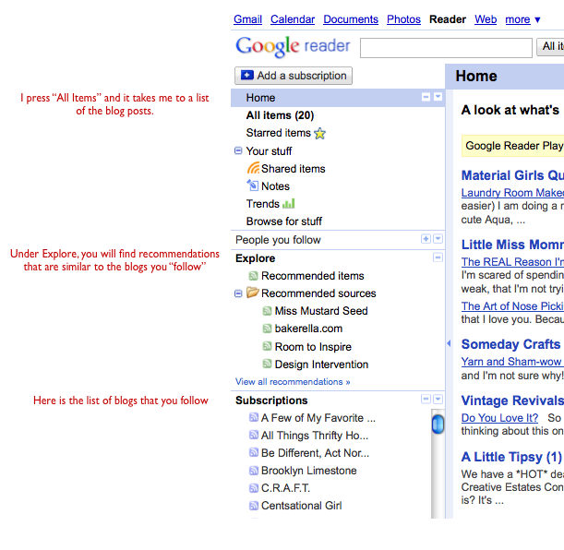Open the Home section dropdown arrow
Viewport: 564px width, 550px height.
438,97
